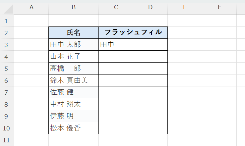The width and height of the screenshot is (245, 146).
Task: Select the 鈴木 真由美 name cell
Action: click(x=73, y=80)
